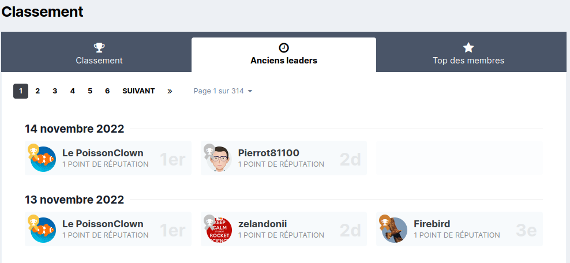Click the SUIVANT pagination link

pos(138,91)
